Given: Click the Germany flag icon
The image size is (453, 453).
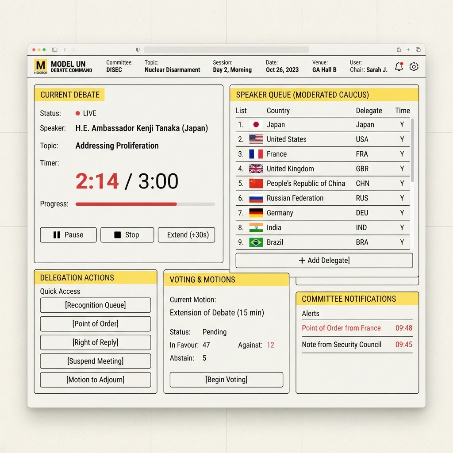Looking at the screenshot, I should click(256, 213).
